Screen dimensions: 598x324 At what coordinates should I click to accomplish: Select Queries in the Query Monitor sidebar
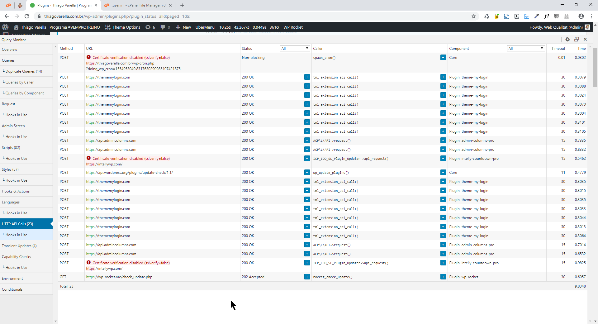click(26, 60)
